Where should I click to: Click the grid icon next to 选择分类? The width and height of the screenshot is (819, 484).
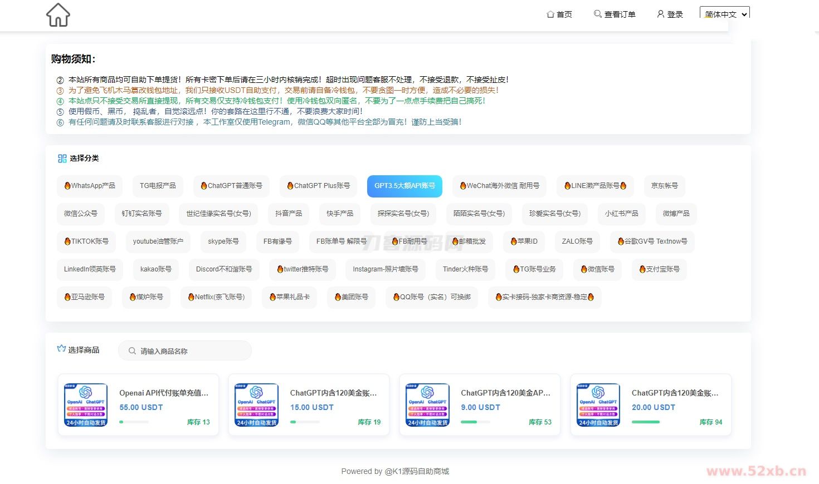coord(62,158)
